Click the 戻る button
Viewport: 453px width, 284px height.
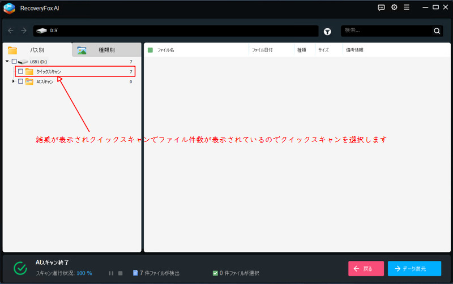pyautogui.click(x=366, y=269)
